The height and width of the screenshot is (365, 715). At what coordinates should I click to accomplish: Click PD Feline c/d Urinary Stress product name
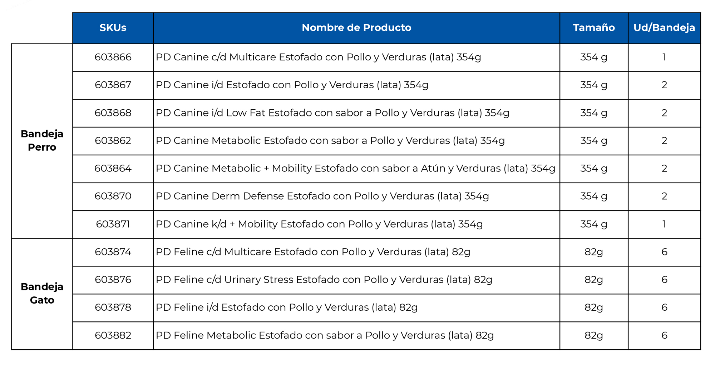pyautogui.click(x=324, y=280)
